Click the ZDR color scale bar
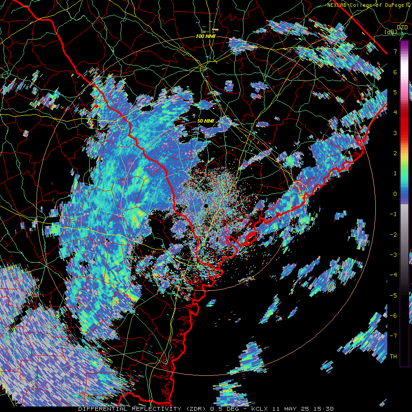 pyautogui.click(x=404, y=204)
